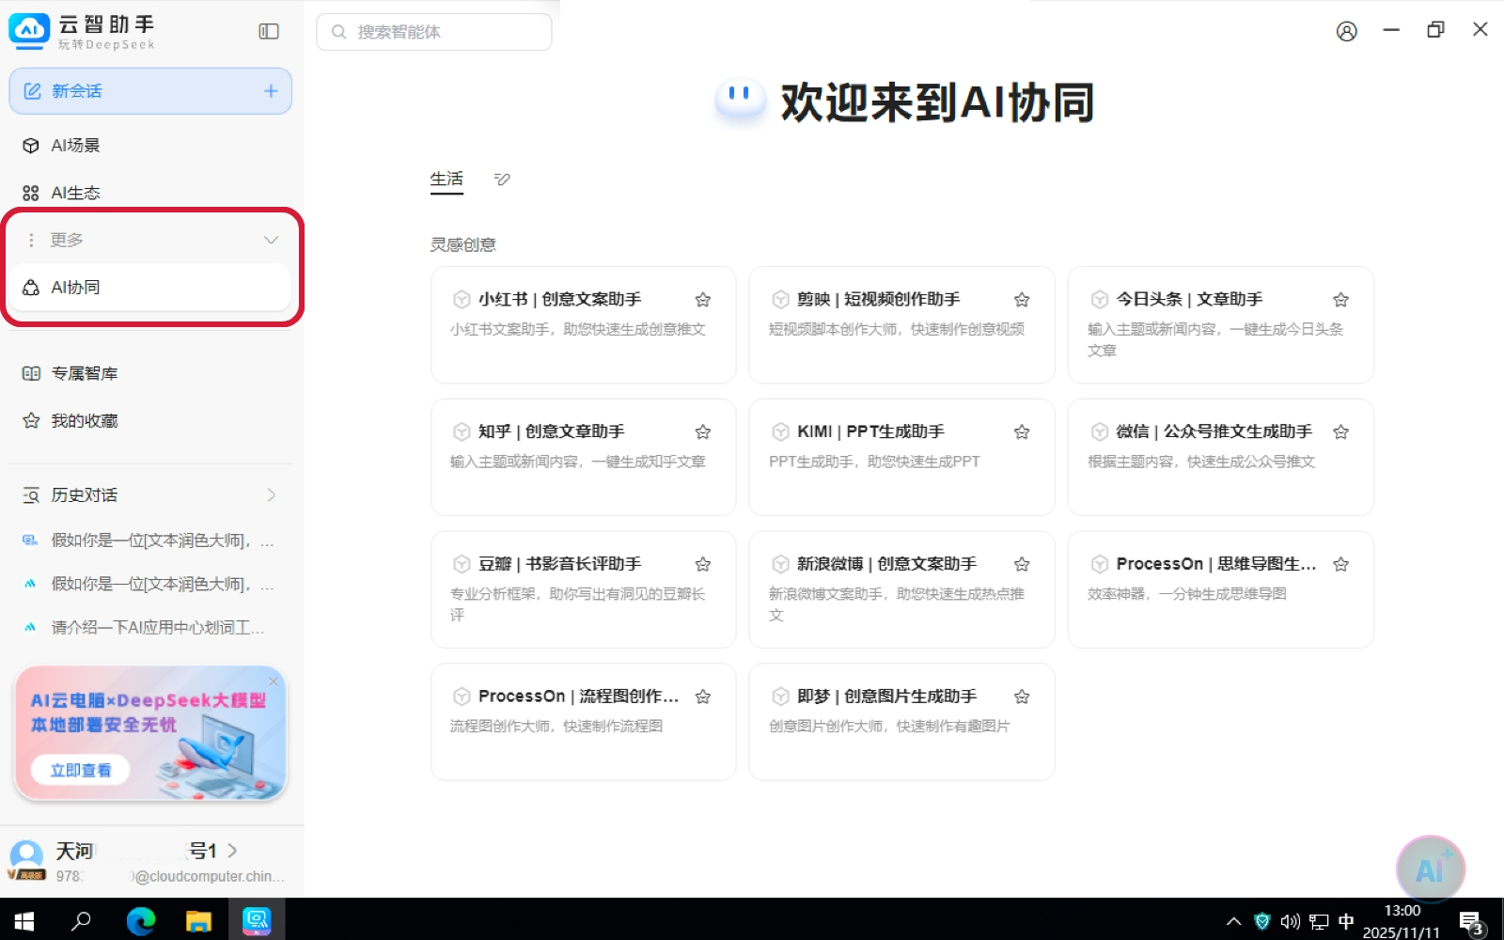Image resolution: width=1504 pixels, height=940 pixels.
Task: Open AI生态 in the sidebar
Action: pyautogui.click(x=150, y=193)
